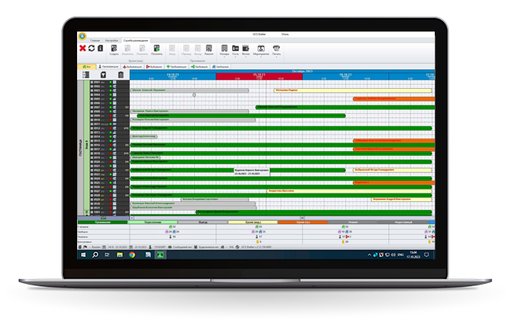Image resolution: width=511 pixels, height=324 pixels.
Task: Open the Номера dropdown in the ribbon
Action: (x=224, y=51)
